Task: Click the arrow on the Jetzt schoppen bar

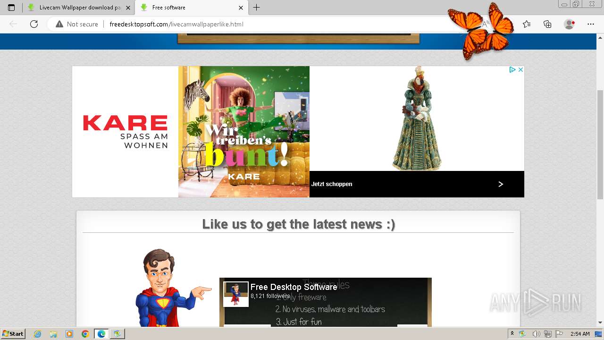Action: click(501, 184)
